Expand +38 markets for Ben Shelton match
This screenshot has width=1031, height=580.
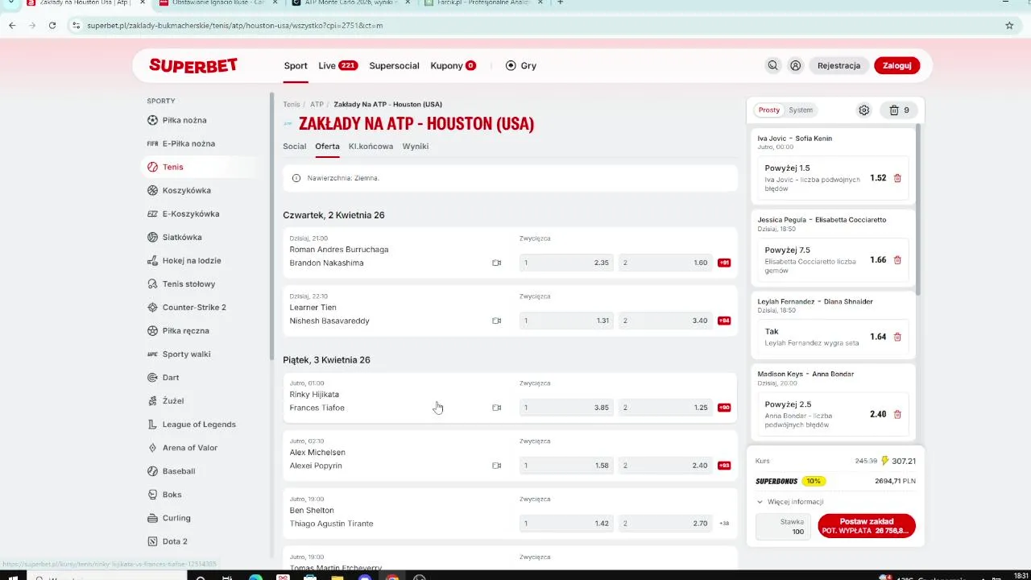(724, 524)
